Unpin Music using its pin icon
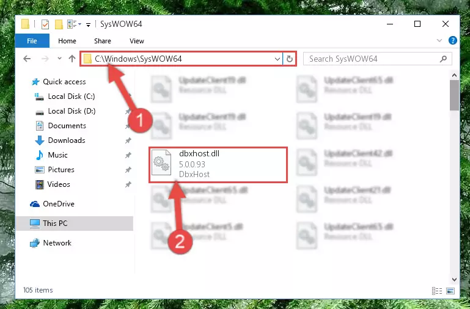Screen dimensions: 470x309 pyautogui.click(x=128, y=155)
